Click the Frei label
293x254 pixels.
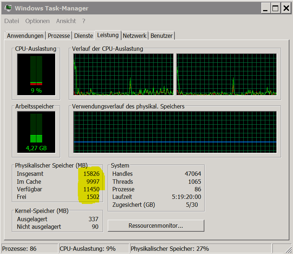[x=22, y=197]
